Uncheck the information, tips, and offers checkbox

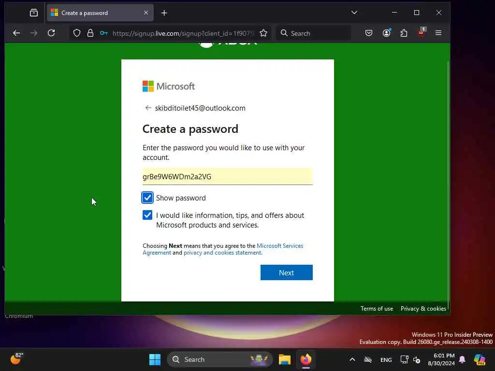click(x=147, y=215)
